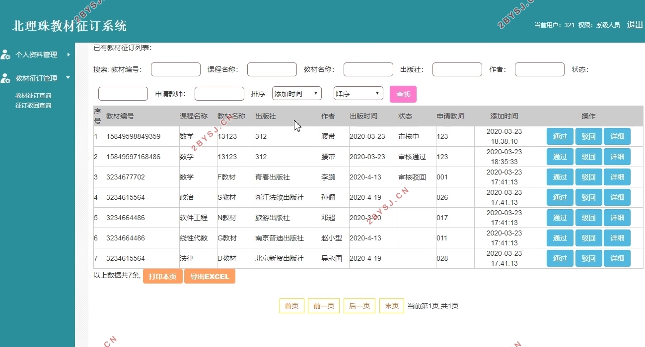Collapse the 教材征订管理 menu arrow
The width and height of the screenshot is (645, 347).
coord(68,78)
